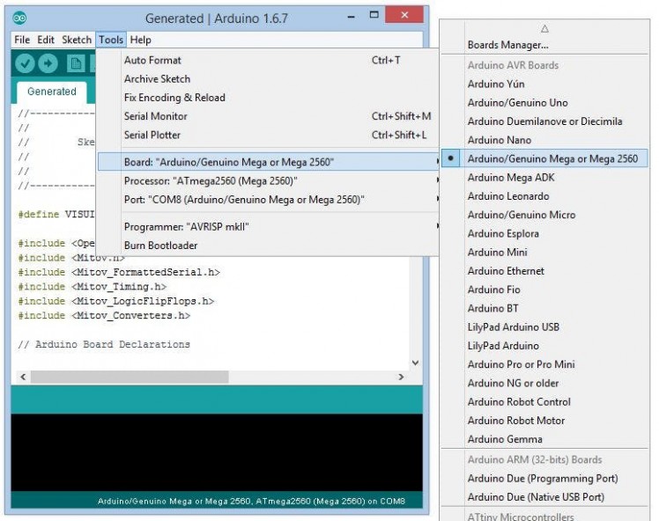Expand the Processor ATmega2560 submenu
Screen dimensions: 659x521
[x=268, y=181]
